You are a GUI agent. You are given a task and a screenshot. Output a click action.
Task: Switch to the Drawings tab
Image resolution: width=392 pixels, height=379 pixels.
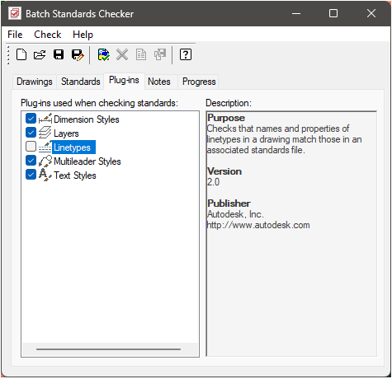(x=35, y=82)
